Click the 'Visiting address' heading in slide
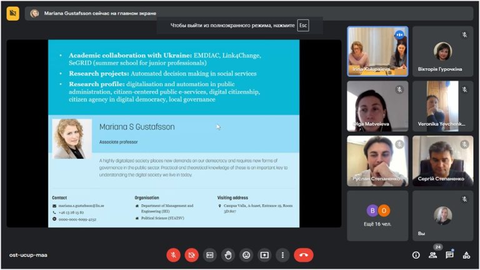The image size is (480, 270). (232, 197)
